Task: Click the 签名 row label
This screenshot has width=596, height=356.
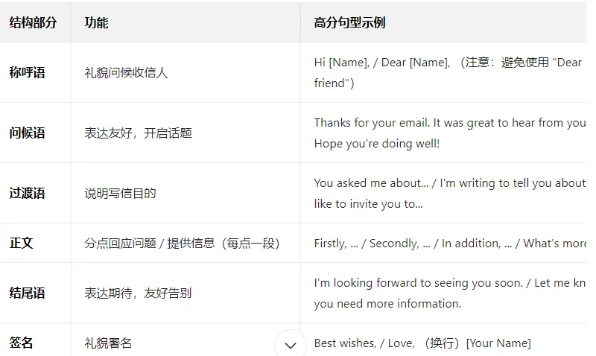Action: [x=22, y=343]
